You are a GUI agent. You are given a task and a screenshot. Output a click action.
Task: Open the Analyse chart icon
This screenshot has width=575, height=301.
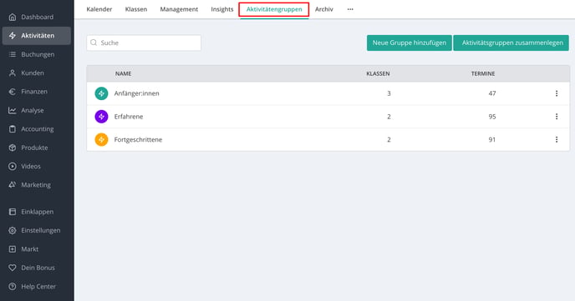point(13,110)
